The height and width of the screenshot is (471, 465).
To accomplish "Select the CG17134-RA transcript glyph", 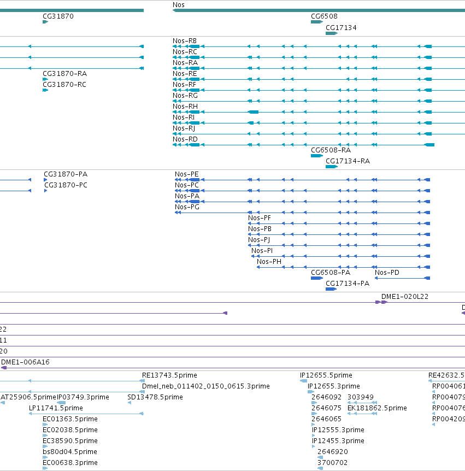I will (332, 167).
